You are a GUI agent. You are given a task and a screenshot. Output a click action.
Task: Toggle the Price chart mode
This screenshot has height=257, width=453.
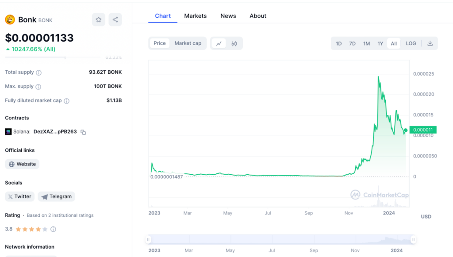pos(160,43)
